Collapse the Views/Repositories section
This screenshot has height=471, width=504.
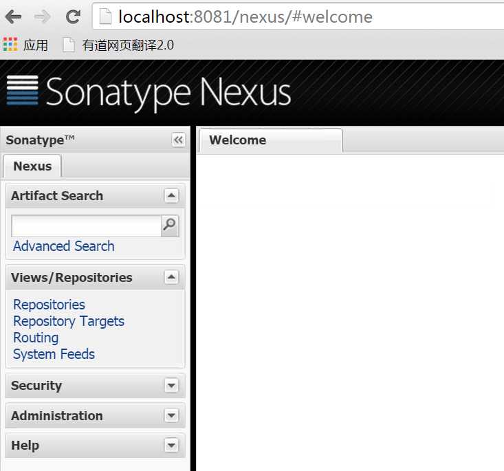[171, 277]
